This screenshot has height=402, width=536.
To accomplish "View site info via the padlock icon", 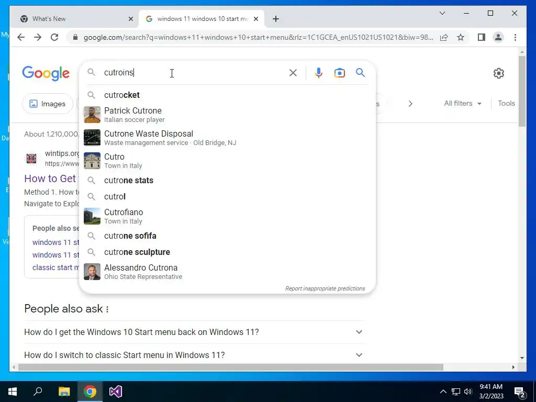I will (x=75, y=37).
